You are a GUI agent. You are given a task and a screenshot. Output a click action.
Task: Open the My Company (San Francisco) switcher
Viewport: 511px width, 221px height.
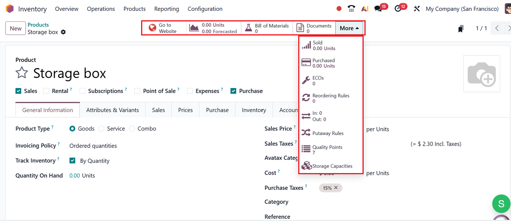pos(462,9)
